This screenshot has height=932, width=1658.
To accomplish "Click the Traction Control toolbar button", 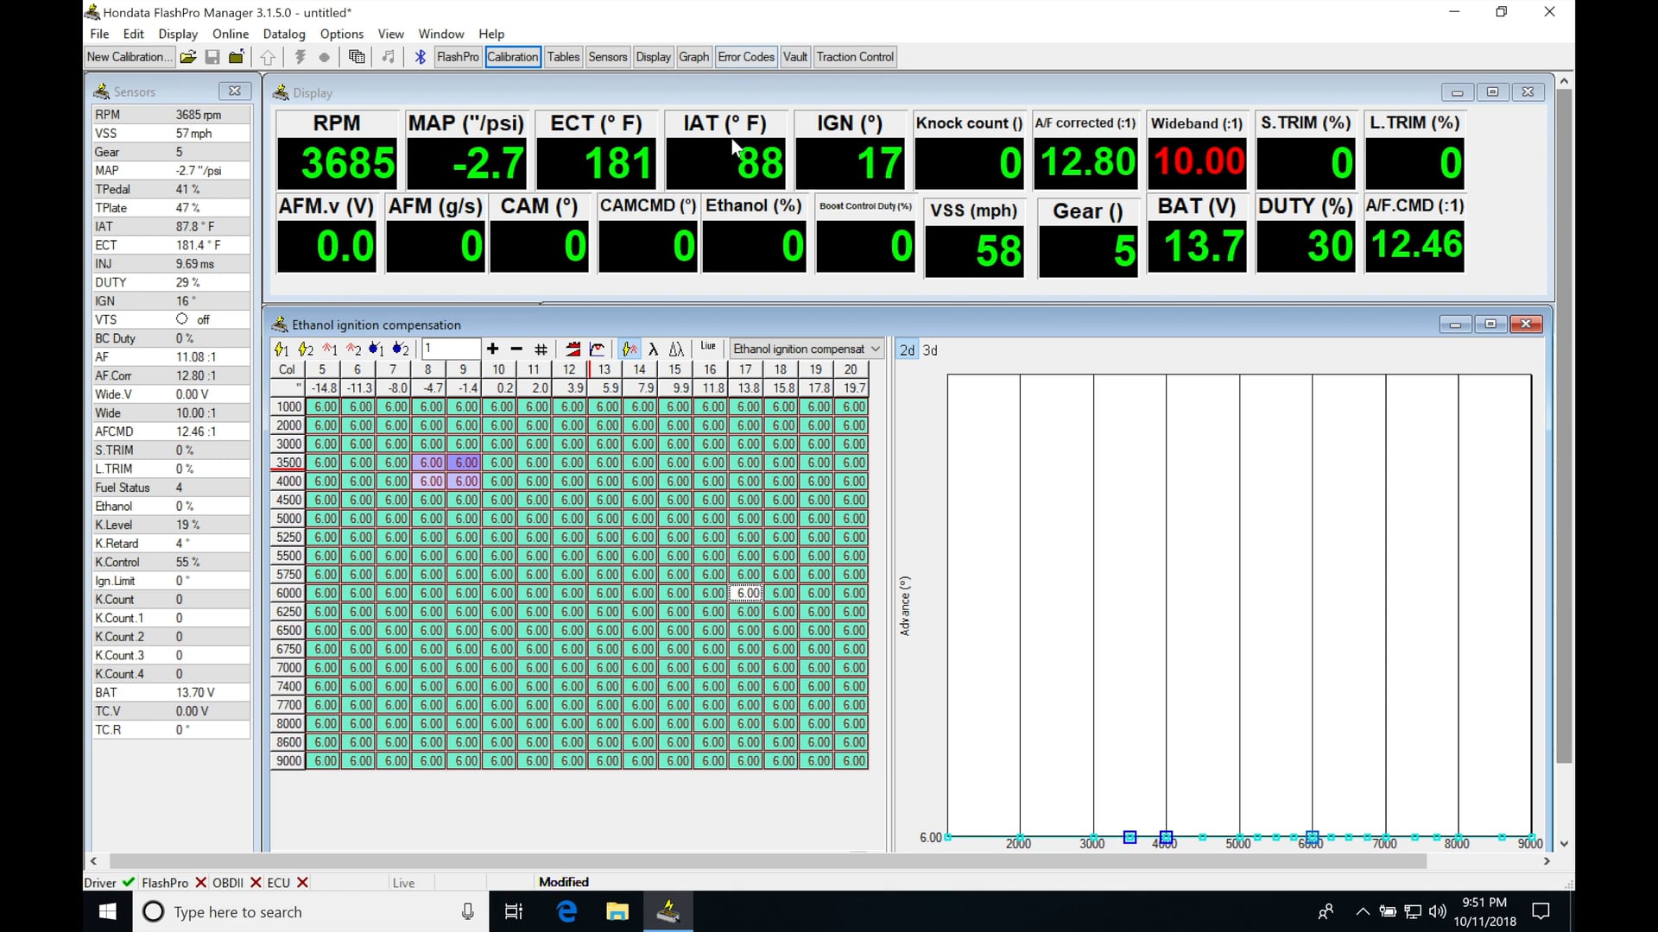I will (x=855, y=57).
